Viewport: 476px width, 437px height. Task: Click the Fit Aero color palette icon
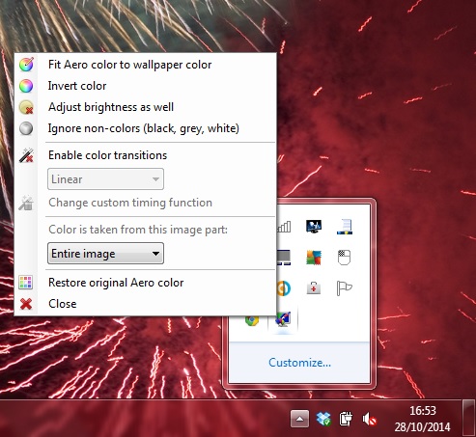point(26,65)
